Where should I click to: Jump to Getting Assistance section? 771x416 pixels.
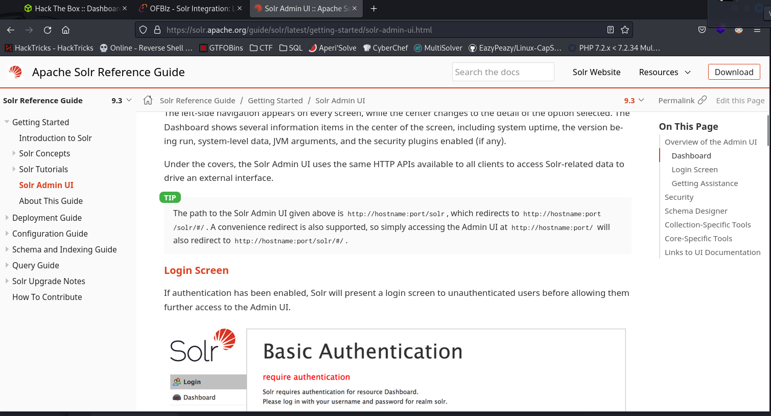tap(705, 183)
